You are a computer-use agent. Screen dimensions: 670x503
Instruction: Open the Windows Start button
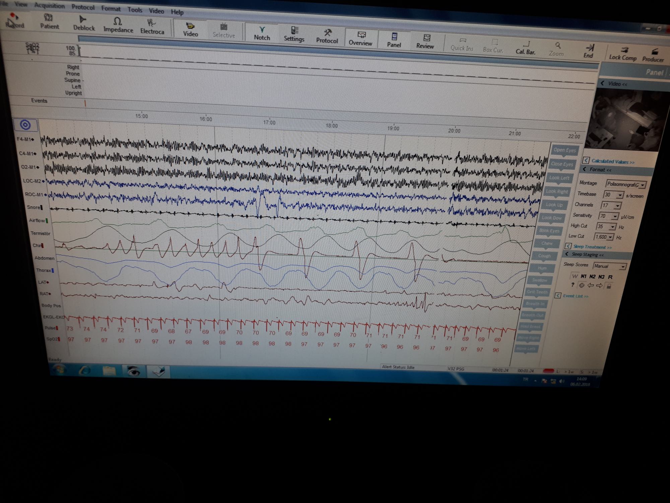tap(60, 370)
